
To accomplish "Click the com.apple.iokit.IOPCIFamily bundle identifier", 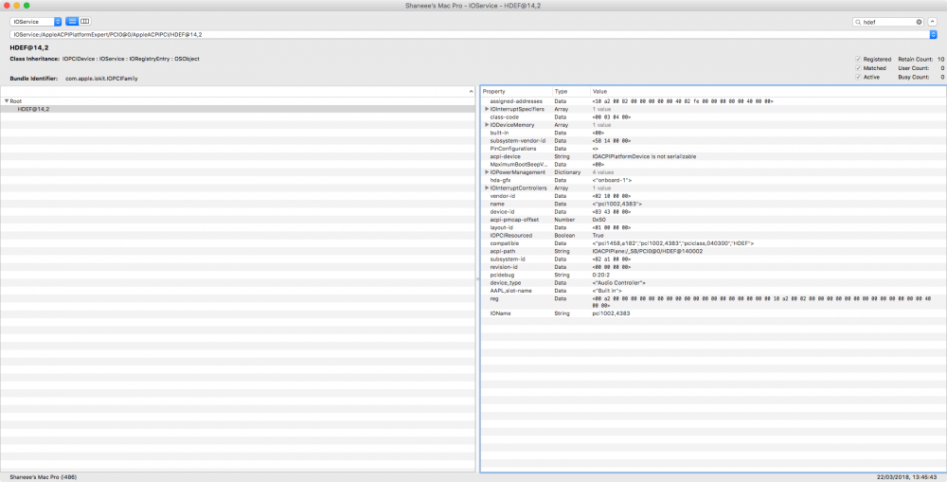I will click(x=101, y=79).
